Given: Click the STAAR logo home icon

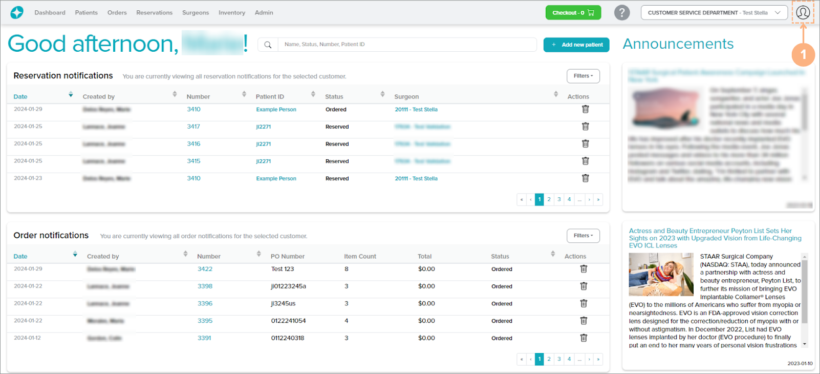Looking at the screenshot, I should coord(17,12).
